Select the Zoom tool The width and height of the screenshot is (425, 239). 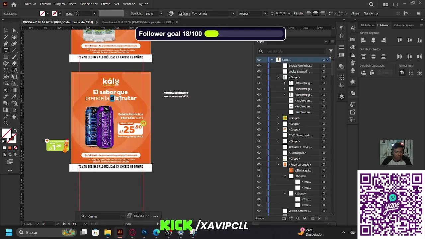point(6,123)
